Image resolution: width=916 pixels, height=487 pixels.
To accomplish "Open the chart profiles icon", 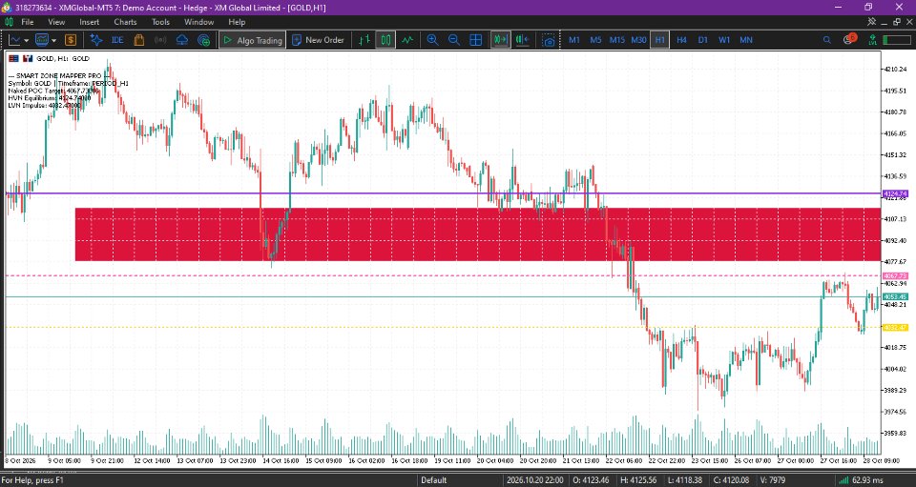I will tap(42, 40).
